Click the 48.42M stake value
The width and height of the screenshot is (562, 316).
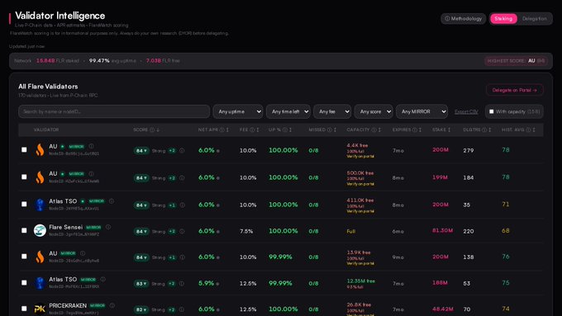pyautogui.click(x=443, y=309)
